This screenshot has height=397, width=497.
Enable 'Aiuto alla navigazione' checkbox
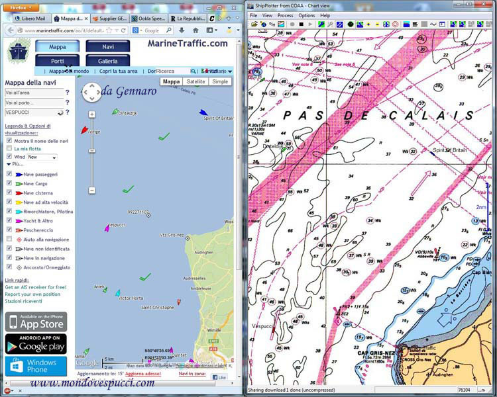[9, 239]
